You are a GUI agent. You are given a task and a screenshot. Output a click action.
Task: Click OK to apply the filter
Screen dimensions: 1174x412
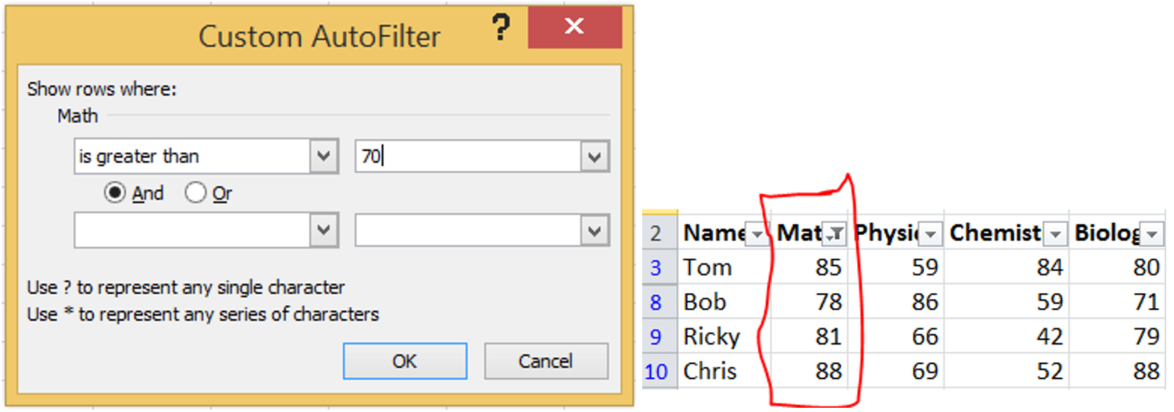pyautogui.click(x=404, y=361)
